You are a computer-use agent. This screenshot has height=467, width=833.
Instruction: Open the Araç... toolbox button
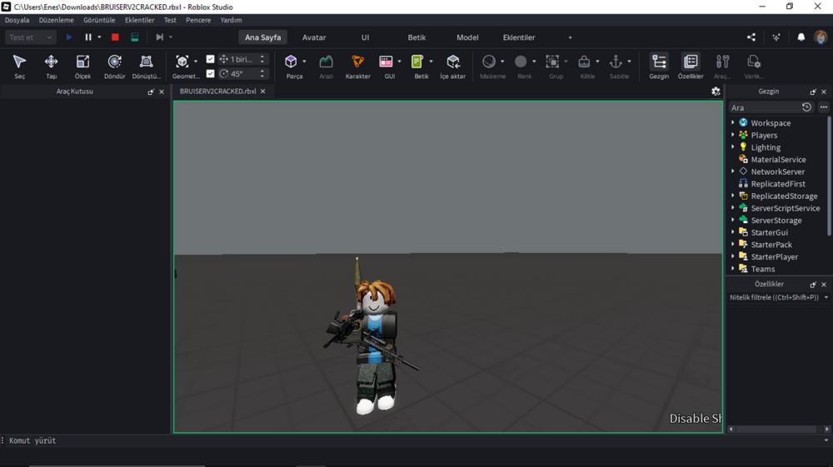722,67
